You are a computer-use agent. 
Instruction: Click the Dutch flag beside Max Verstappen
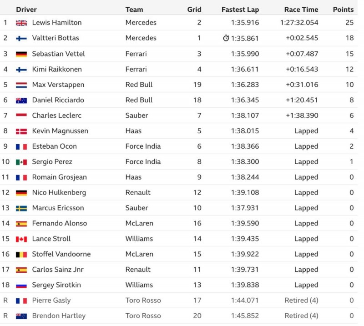21,85
